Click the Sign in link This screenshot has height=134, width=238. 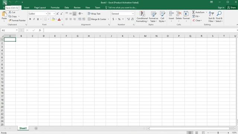pyautogui.click(x=221, y=7)
